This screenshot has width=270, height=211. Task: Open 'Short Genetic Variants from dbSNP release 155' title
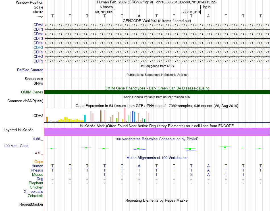(x=157, y=97)
